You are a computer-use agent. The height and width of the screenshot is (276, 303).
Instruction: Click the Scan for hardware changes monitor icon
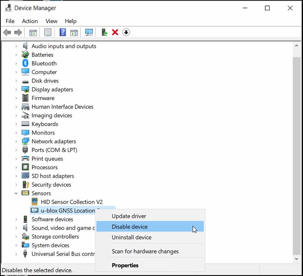pos(89,32)
